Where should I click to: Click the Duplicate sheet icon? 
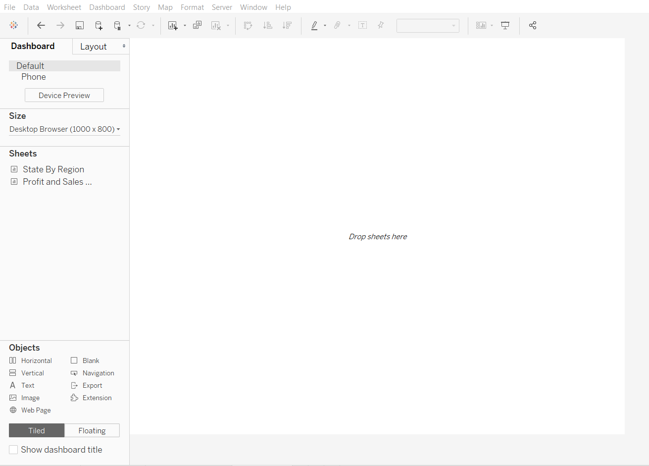pyautogui.click(x=197, y=25)
